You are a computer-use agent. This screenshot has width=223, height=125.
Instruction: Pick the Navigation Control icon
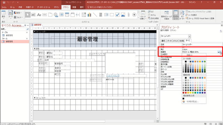point(67,15)
